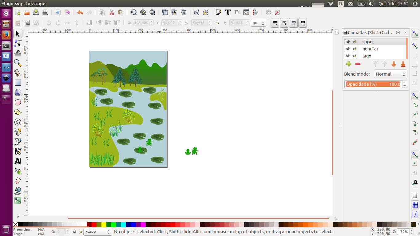
Task: Open the sapo layer selector in status bar
Action: tap(97, 232)
